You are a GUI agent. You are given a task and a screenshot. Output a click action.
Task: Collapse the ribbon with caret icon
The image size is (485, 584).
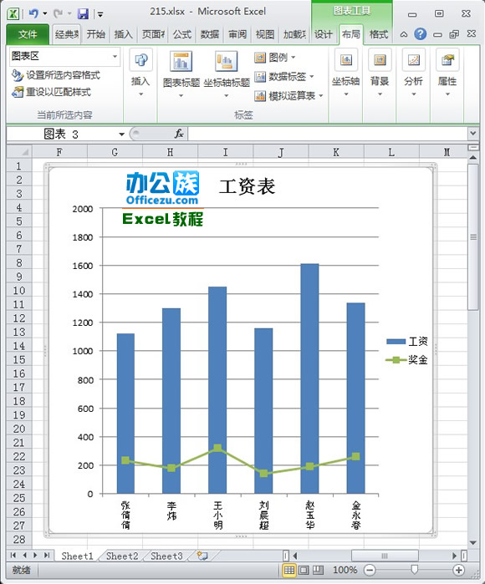tap(404, 34)
